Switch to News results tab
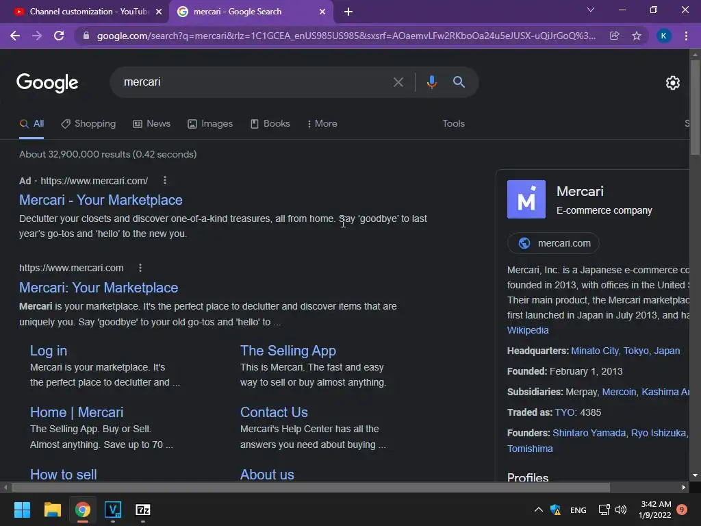 point(151,124)
